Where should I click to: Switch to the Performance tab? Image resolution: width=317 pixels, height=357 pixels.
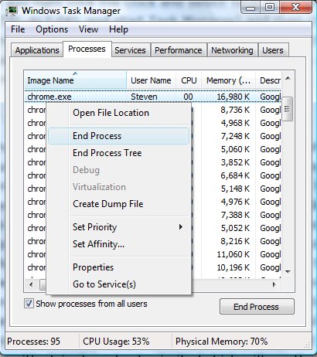(179, 50)
